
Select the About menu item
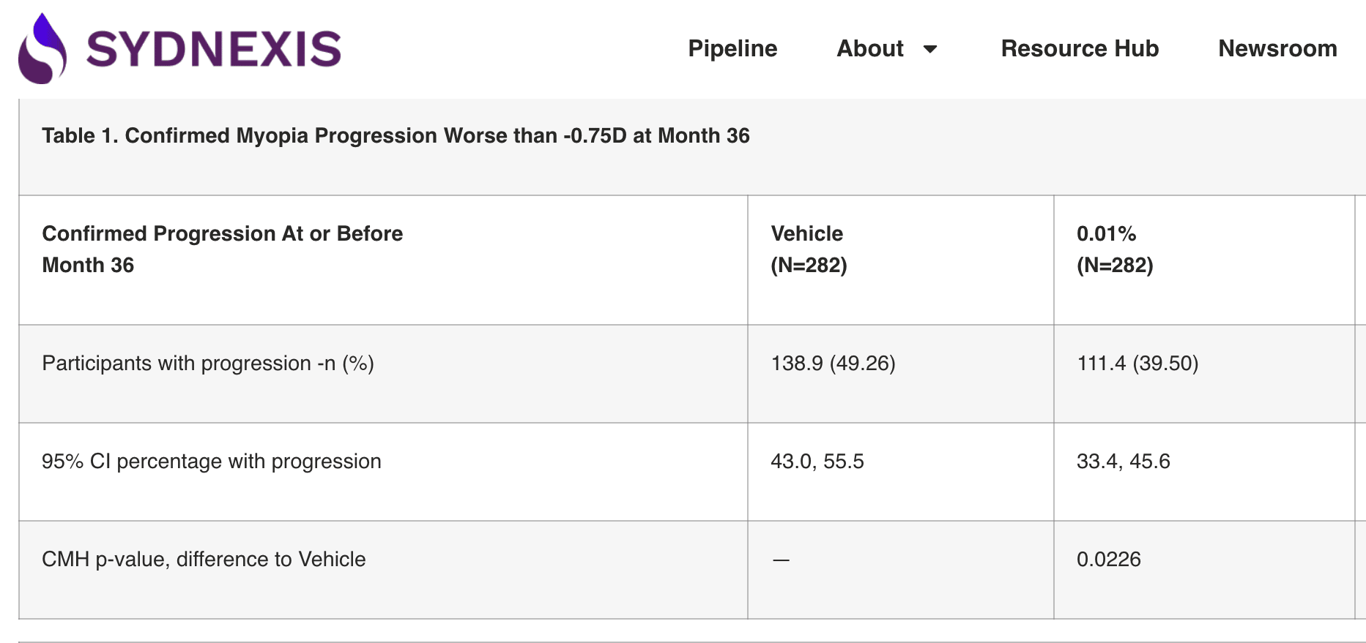(x=869, y=48)
